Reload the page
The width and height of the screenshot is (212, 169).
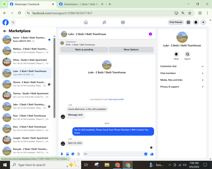click(20, 13)
